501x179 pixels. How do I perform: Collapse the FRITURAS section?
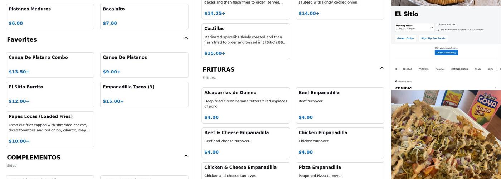(x=382, y=68)
